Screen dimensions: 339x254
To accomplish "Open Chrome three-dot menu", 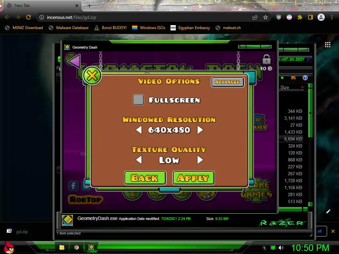I will (x=332, y=17).
